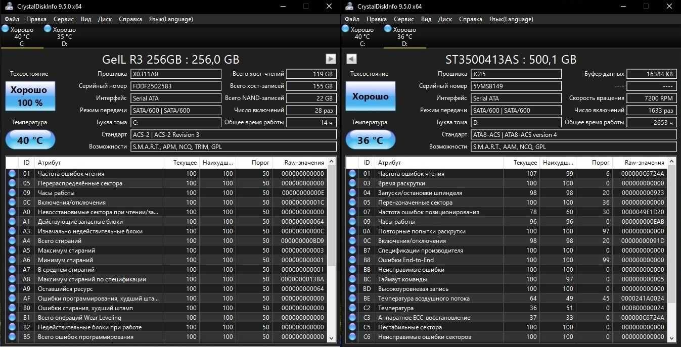Viewport: 681px width, 347px height.
Task: Click status dot for attribute 01 in left window
Action: click(x=12, y=174)
